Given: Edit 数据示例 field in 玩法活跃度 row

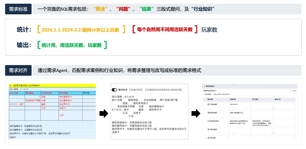Looking at the screenshot, I should [x=239, y=122].
